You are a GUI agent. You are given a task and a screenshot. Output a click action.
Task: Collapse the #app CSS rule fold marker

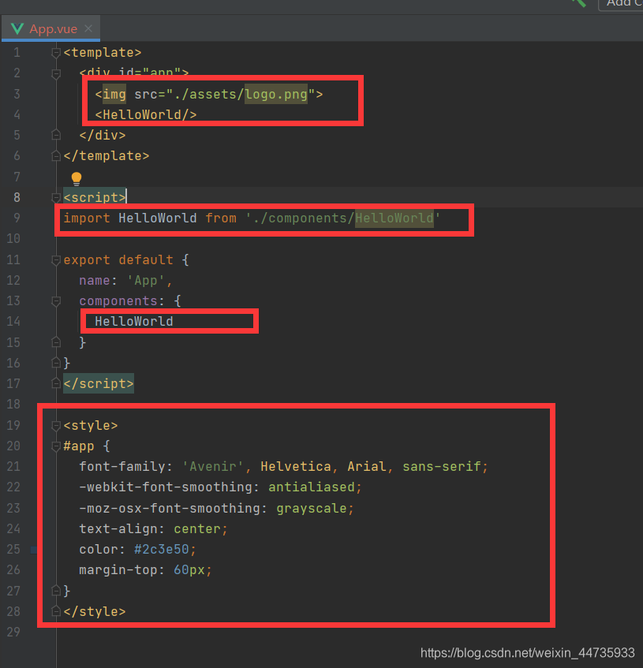(56, 446)
